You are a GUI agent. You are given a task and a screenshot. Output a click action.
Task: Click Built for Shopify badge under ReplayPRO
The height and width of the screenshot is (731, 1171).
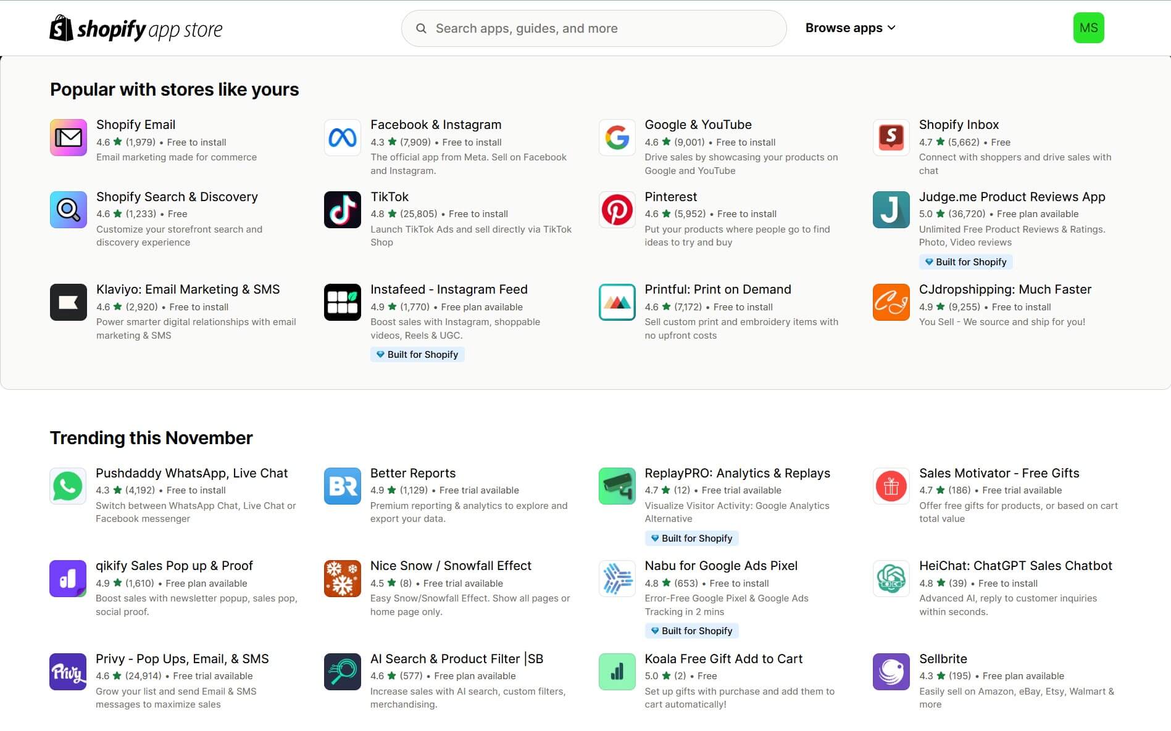[x=691, y=539]
